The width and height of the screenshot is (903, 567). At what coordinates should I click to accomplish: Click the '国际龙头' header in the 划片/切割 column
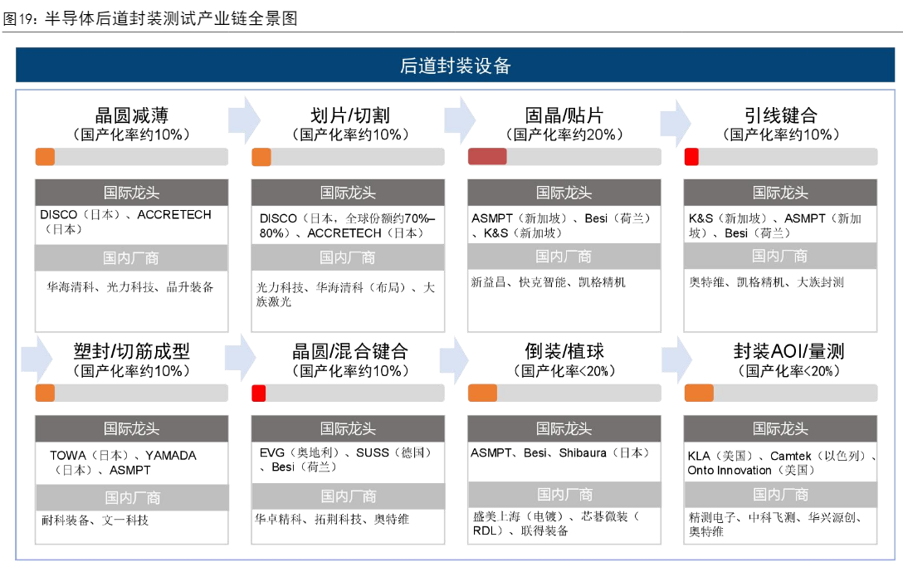pyautogui.click(x=348, y=193)
